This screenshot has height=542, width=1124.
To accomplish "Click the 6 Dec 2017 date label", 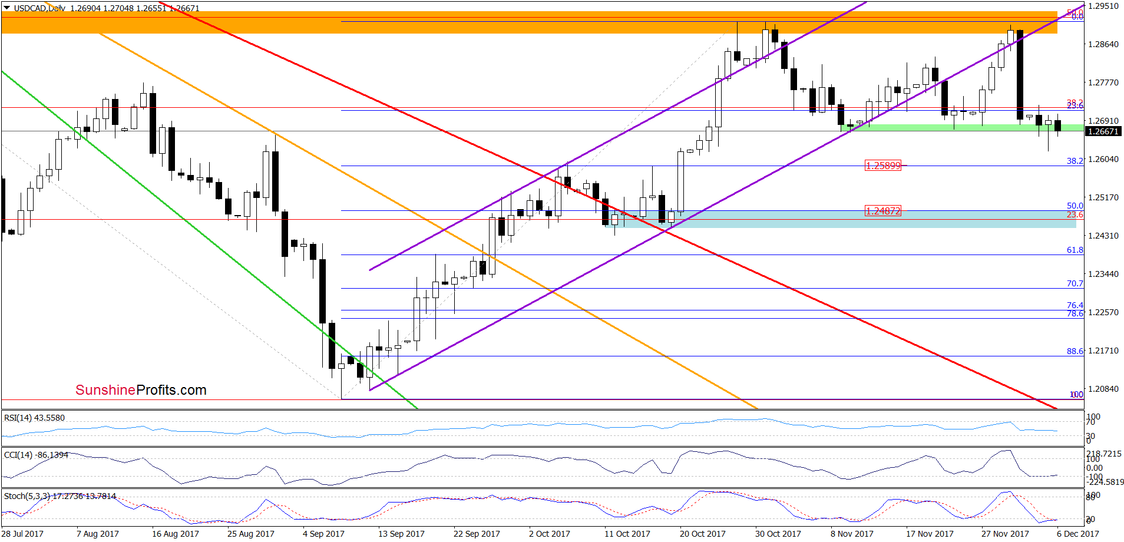I will [x=1078, y=534].
